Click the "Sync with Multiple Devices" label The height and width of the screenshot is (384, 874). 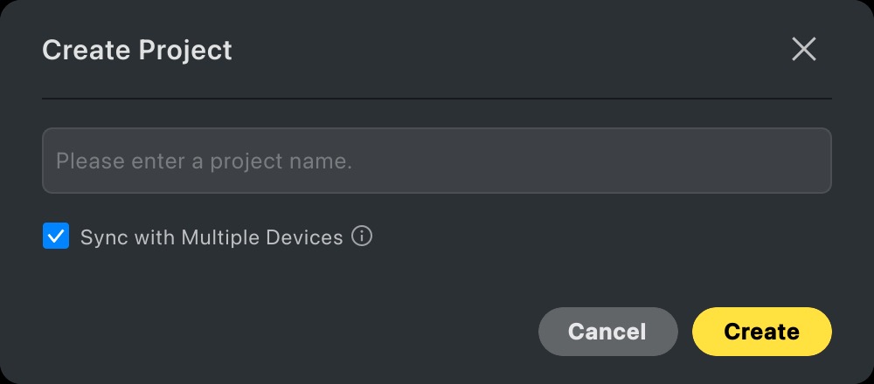(x=212, y=237)
